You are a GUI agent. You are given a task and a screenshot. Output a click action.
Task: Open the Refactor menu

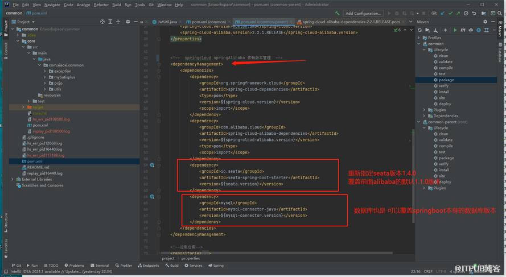101,5
